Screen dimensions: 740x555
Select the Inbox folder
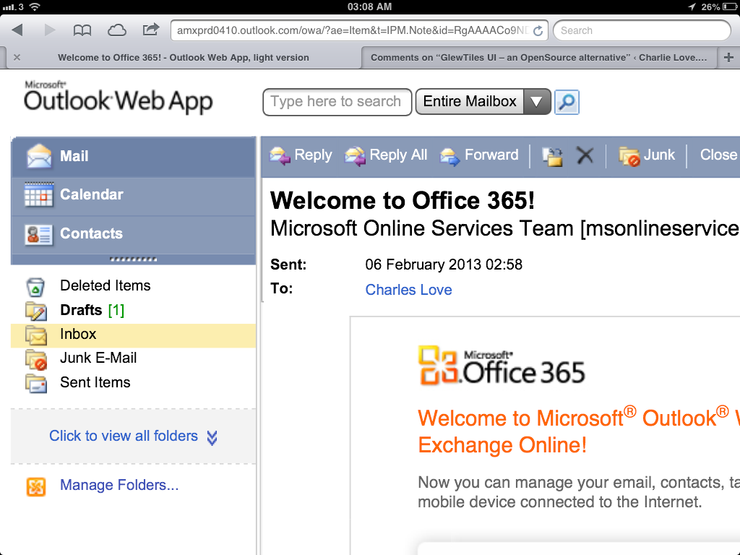[134, 335]
